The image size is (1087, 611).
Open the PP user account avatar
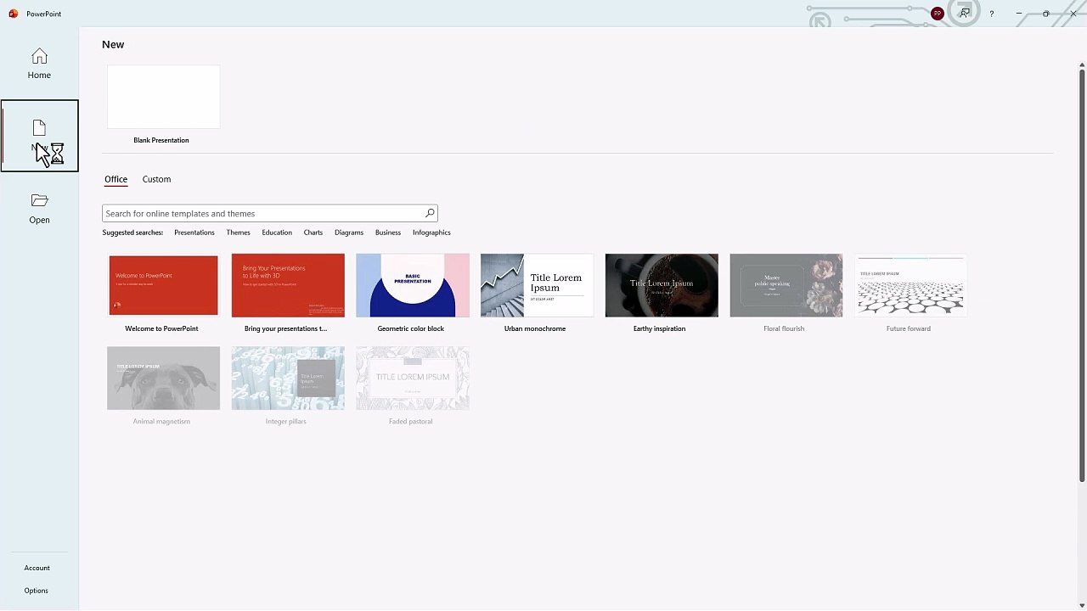[937, 14]
